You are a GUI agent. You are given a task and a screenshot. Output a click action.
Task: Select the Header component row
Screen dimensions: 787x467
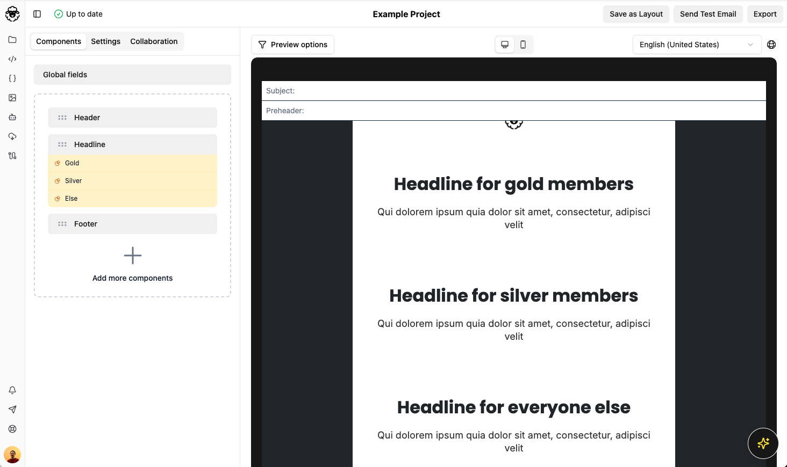click(132, 118)
